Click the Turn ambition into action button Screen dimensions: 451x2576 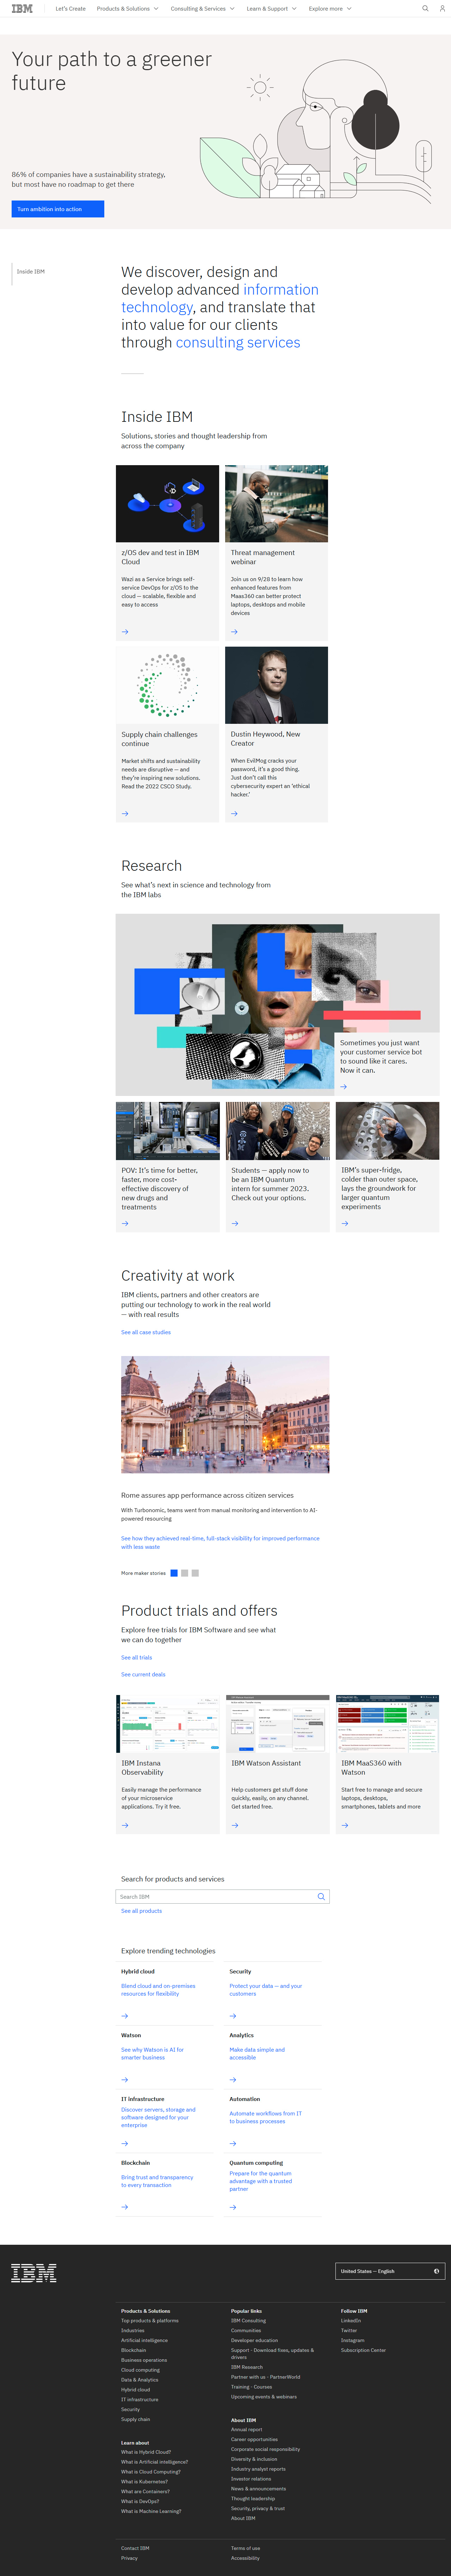58,209
